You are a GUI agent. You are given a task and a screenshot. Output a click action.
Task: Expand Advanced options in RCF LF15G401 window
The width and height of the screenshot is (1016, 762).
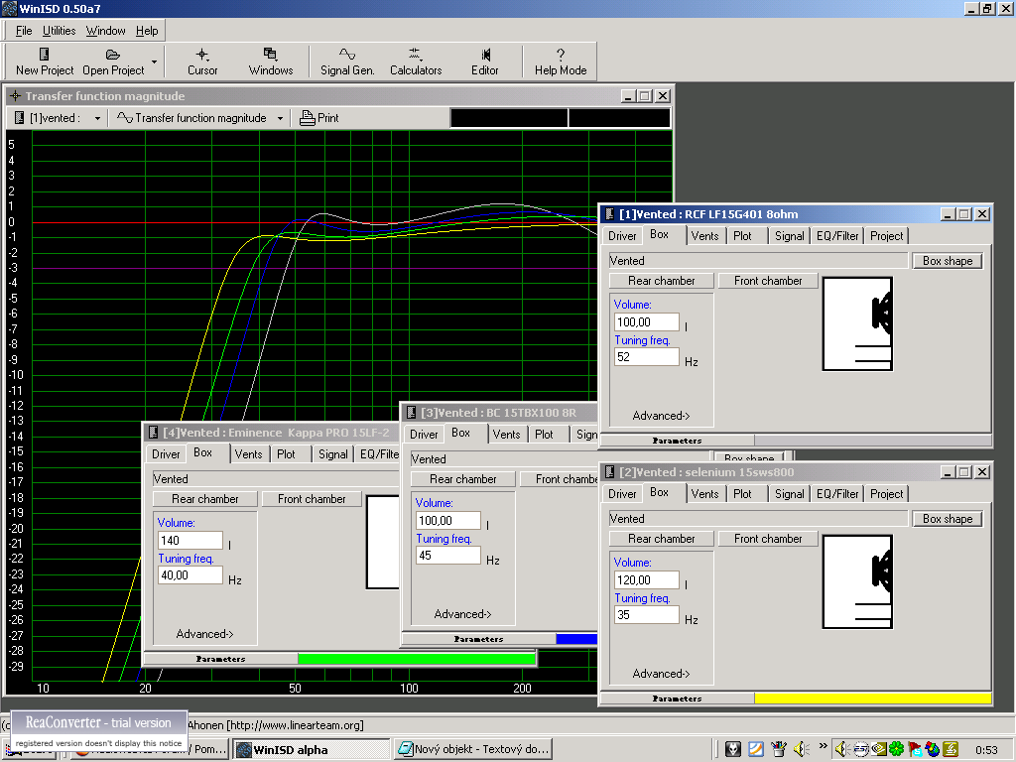(x=661, y=416)
